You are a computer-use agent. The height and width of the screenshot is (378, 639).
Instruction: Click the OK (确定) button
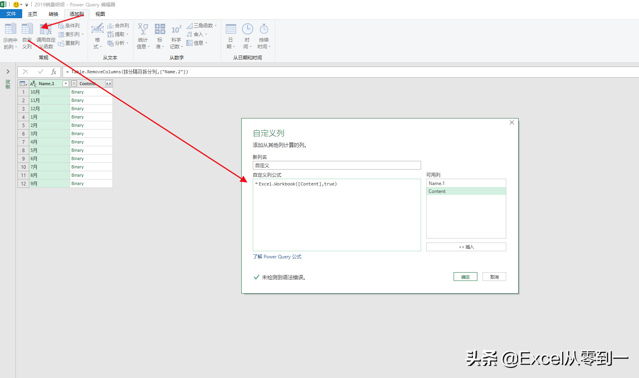point(465,277)
